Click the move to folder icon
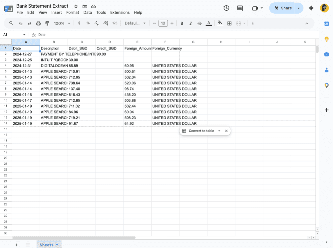Screen dimensions: 333x248 pos(85,6)
